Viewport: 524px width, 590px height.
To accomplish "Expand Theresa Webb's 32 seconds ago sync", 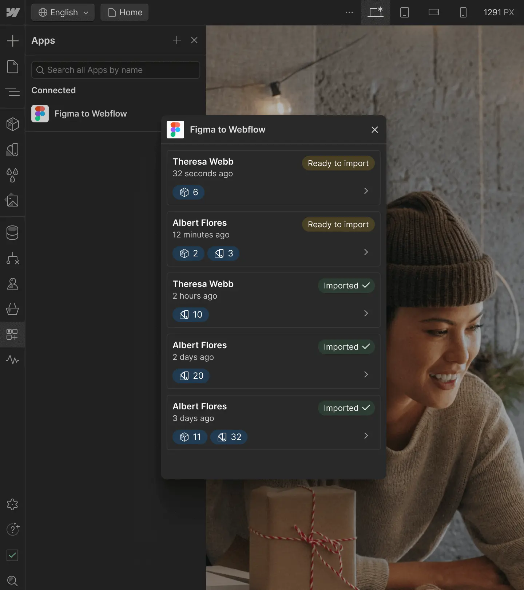I will click(366, 191).
